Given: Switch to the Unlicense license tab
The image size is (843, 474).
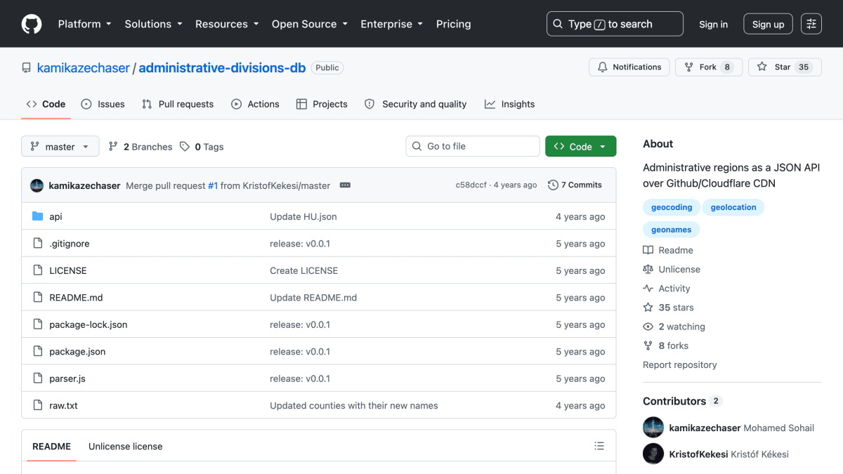Looking at the screenshot, I should pyautogui.click(x=125, y=447).
